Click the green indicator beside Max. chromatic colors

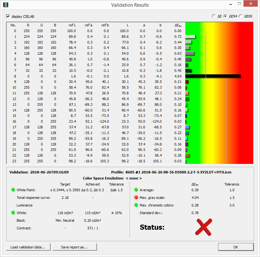point(137,205)
